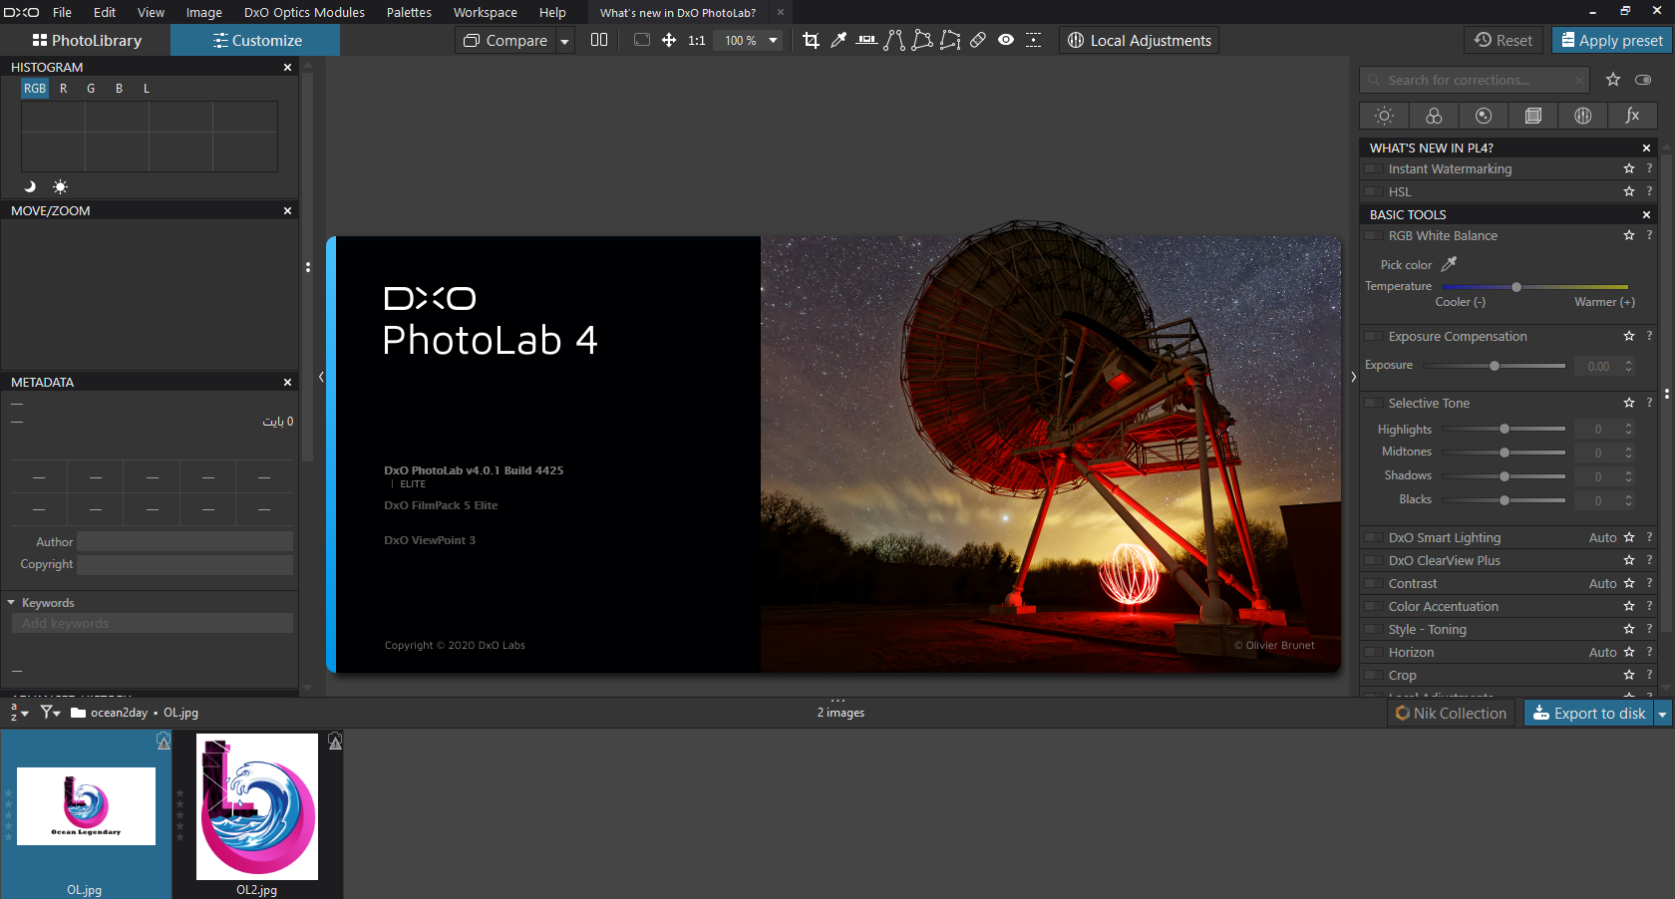Select the R histogram channel

64,88
